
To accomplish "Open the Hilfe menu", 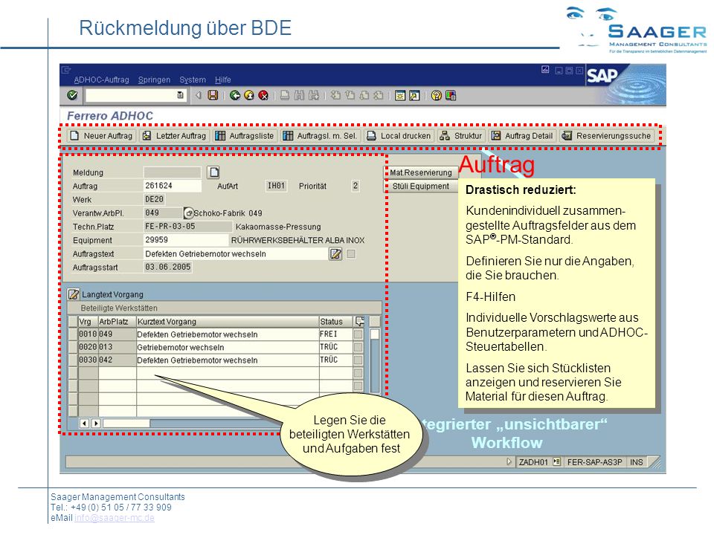I will click(222, 80).
